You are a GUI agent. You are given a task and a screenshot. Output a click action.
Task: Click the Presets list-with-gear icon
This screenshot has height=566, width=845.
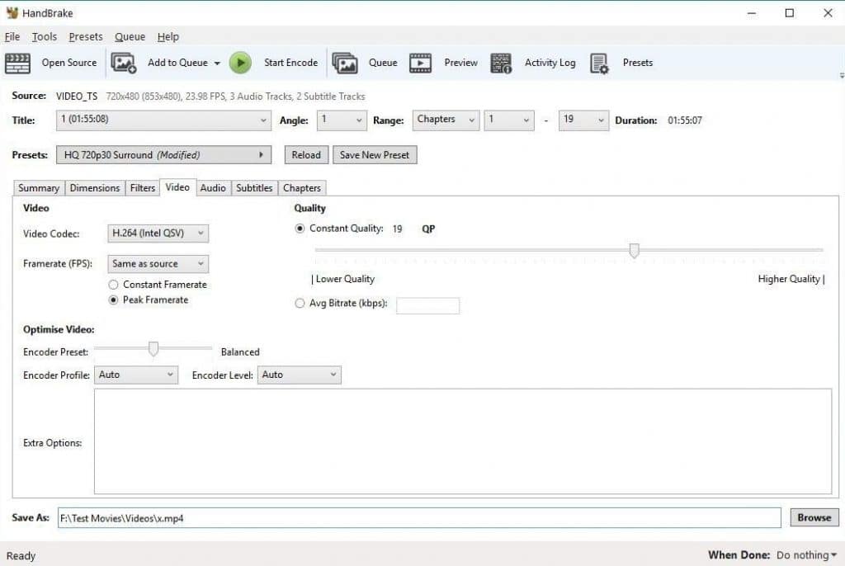(599, 63)
